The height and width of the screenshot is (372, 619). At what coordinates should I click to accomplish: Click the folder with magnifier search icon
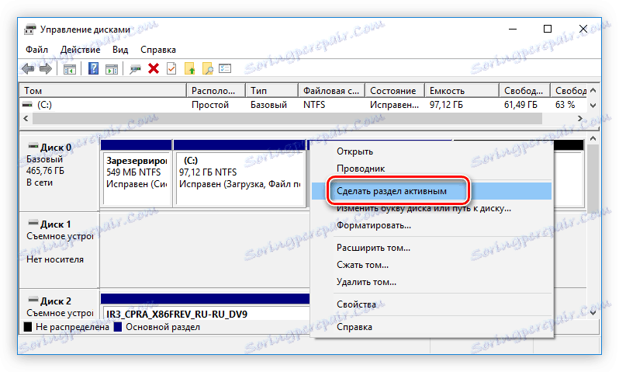[x=208, y=69]
